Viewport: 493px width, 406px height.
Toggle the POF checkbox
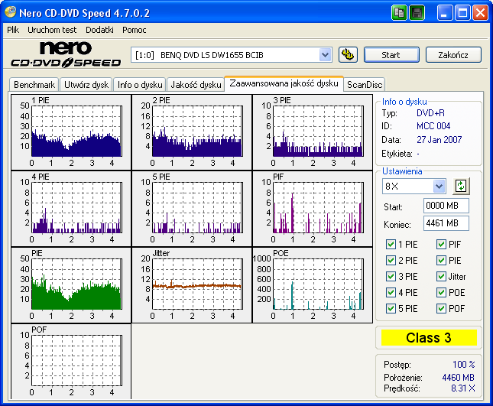click(x=441, y=308)
